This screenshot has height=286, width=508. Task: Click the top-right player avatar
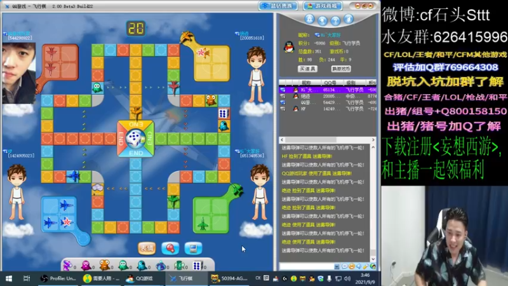point(257,74)
